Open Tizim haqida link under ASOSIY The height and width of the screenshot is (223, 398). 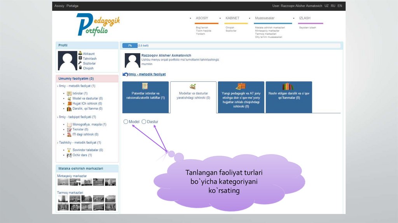[x=204, y=31]
